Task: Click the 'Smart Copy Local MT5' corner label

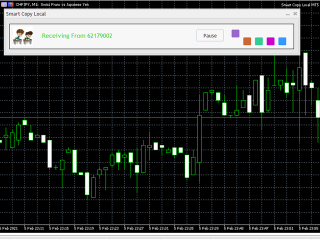Action: [300, 5]
